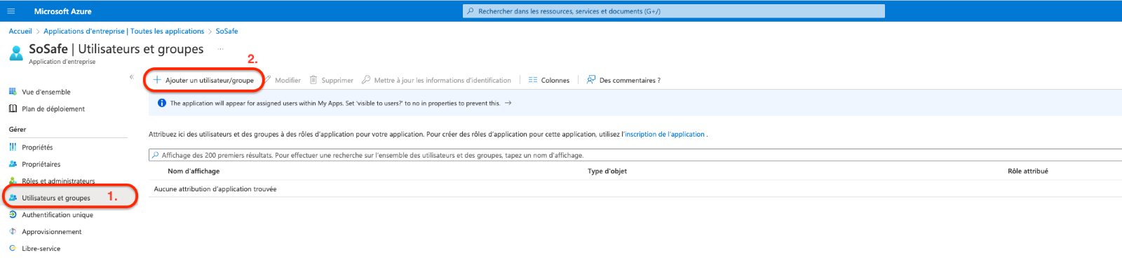Click the Plan de déploiement book icon
The image size is (1122, 260).
click(13, 109)
